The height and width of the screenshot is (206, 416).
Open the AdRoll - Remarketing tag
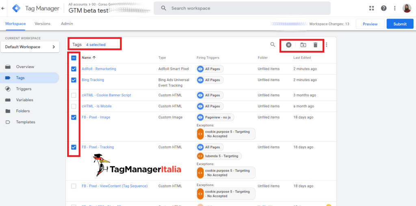[99, 69]
